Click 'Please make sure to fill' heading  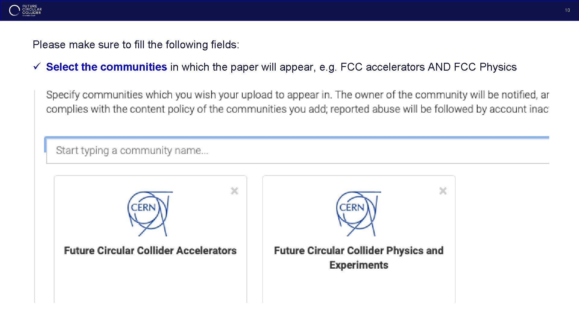(136, 45)
